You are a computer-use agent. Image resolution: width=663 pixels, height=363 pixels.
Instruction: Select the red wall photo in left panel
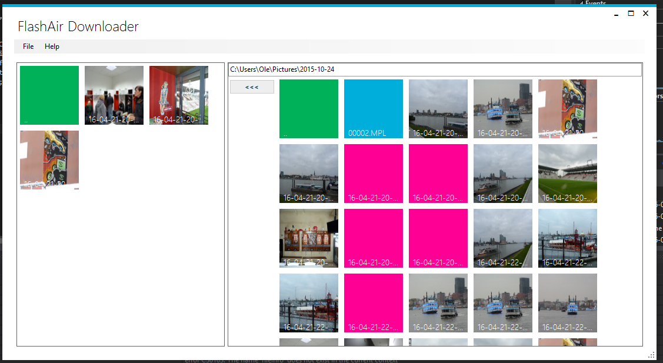coord(179,95)
